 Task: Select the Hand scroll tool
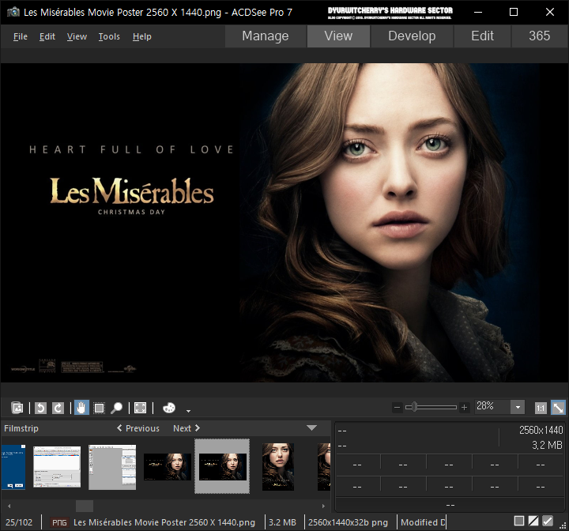[81, 408]
